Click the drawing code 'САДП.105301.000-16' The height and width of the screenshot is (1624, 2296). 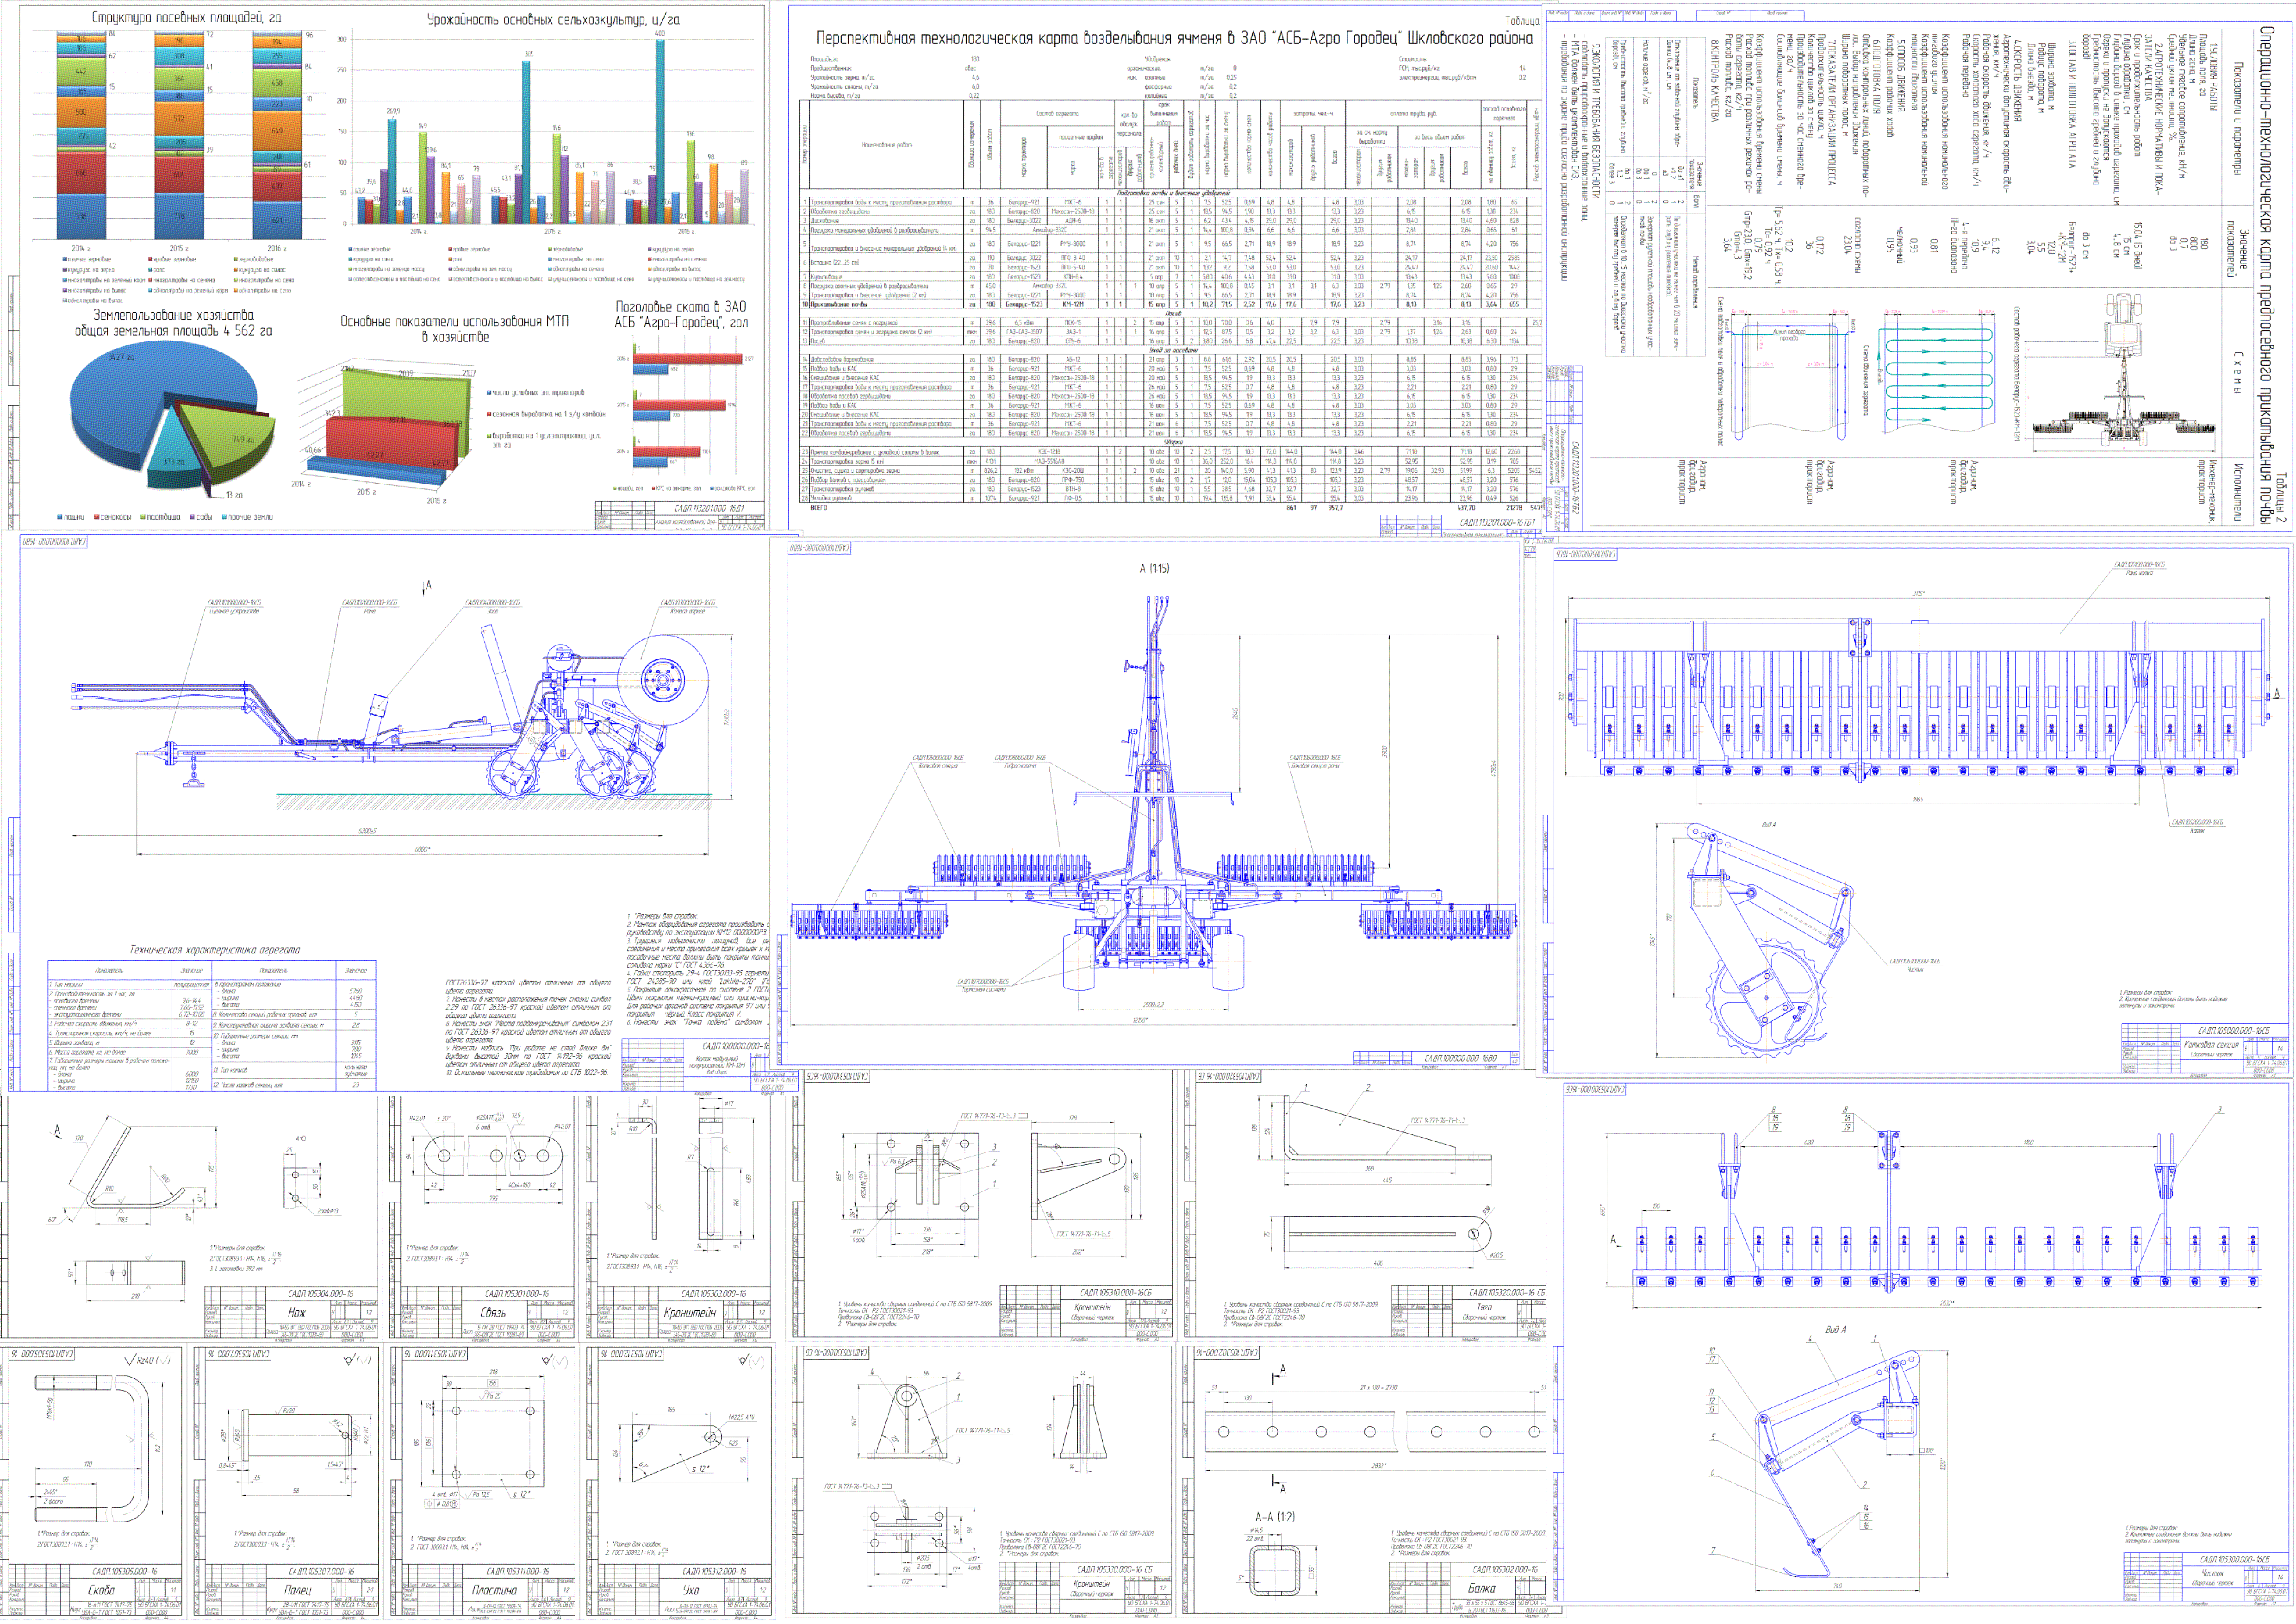click(x=517, y=1294)
